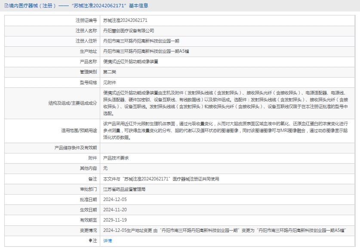Click the document icon before the page title
Viewport: 360px width, 249px height.
tap(6, 6)
